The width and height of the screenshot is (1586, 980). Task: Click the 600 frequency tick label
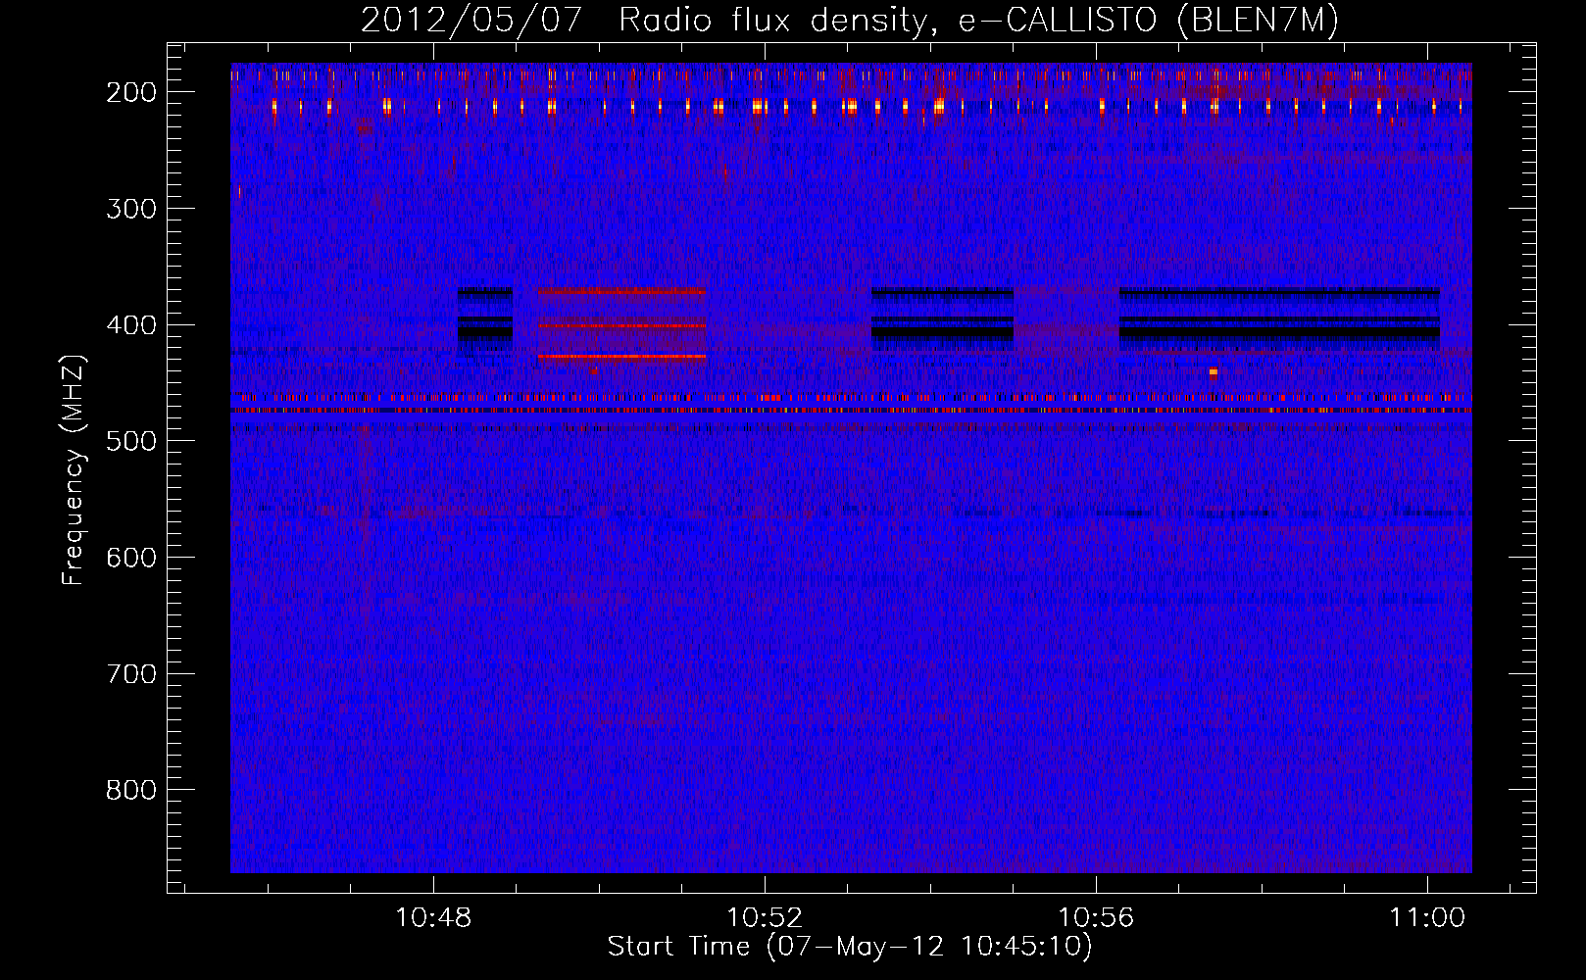tap(130, 558)
